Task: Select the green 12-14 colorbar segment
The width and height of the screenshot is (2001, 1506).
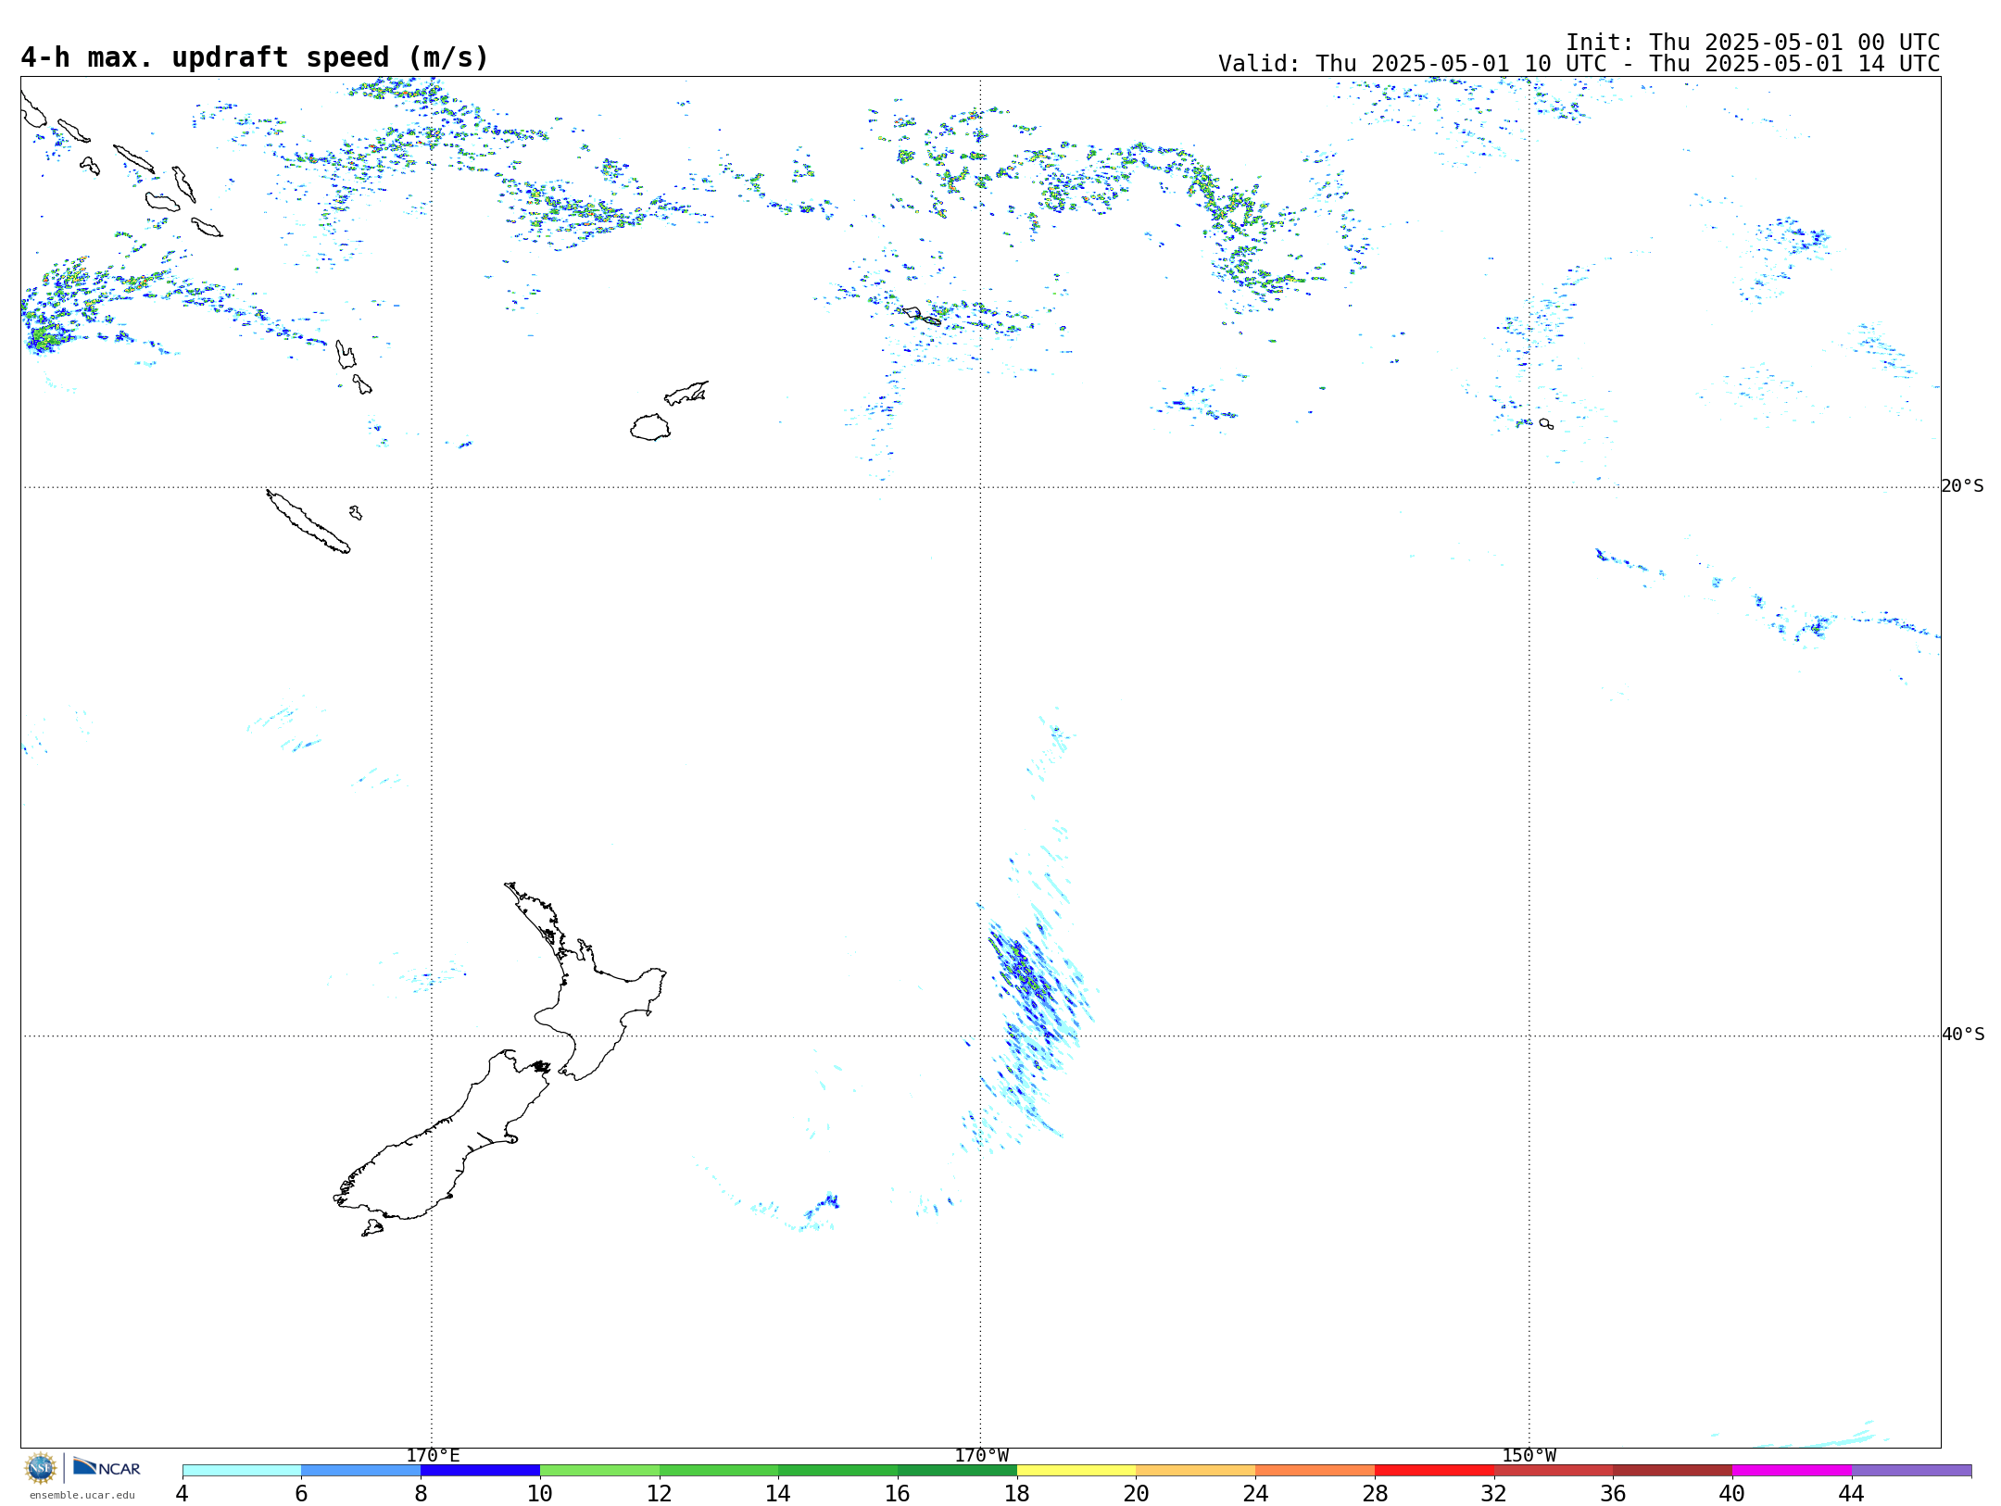Action: 719,1471
